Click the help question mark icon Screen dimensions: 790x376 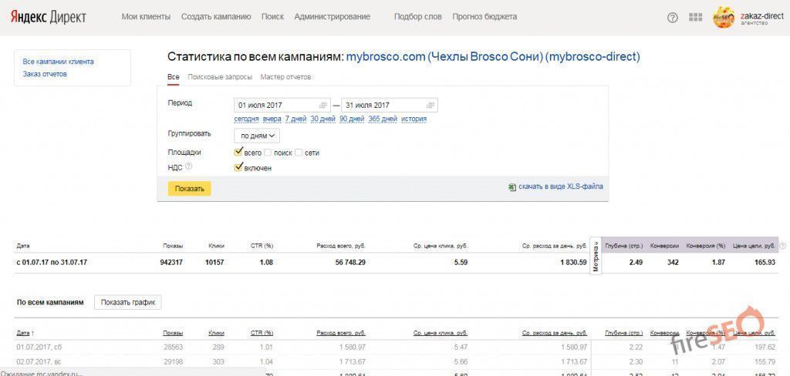pyautogui.click(x=672, y=17)
